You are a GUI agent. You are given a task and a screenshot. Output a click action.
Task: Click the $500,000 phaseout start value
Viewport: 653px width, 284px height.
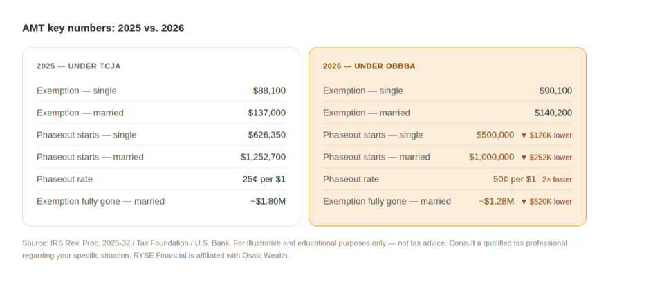point(495,135)
